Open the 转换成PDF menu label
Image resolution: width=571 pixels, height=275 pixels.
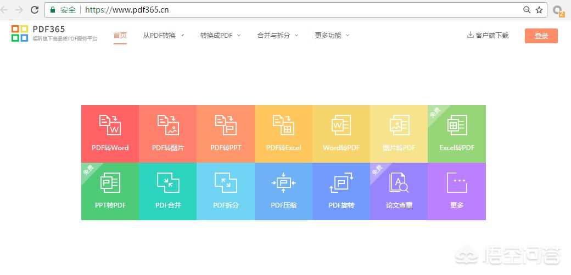[x=216, y=35]
